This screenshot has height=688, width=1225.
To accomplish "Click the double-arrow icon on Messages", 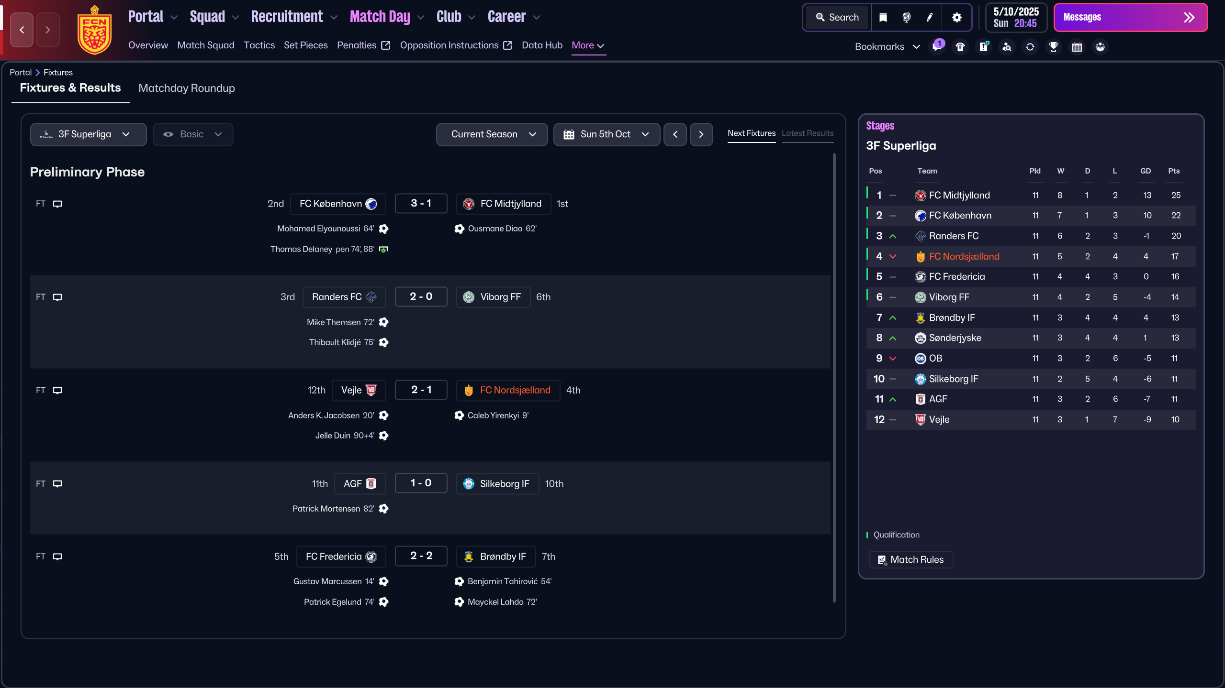I will tap(1189, 18).
